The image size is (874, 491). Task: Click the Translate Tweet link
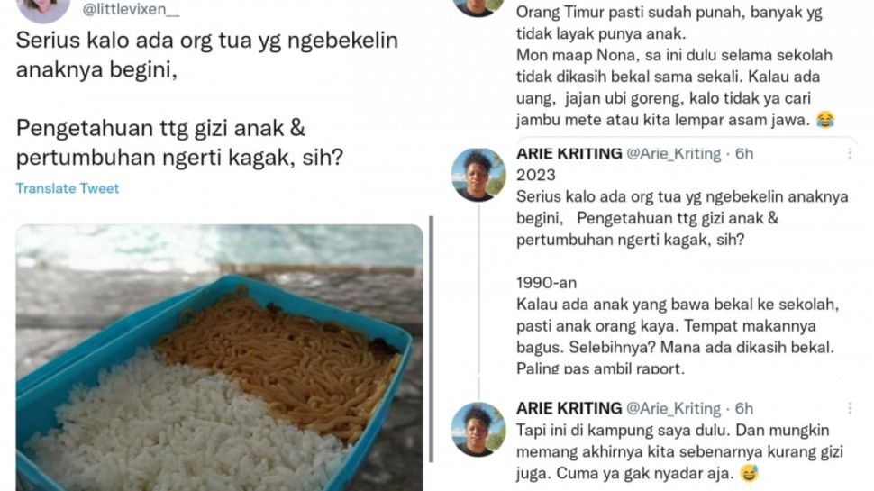(x=68, y=188)
